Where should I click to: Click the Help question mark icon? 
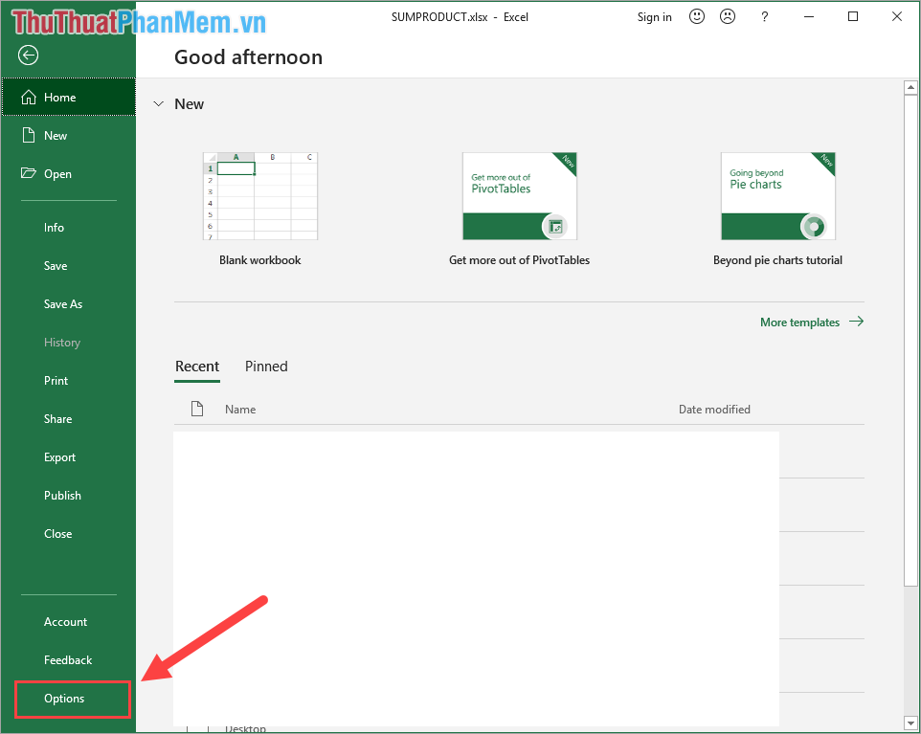pyautogui.click(x=764, y=16)
